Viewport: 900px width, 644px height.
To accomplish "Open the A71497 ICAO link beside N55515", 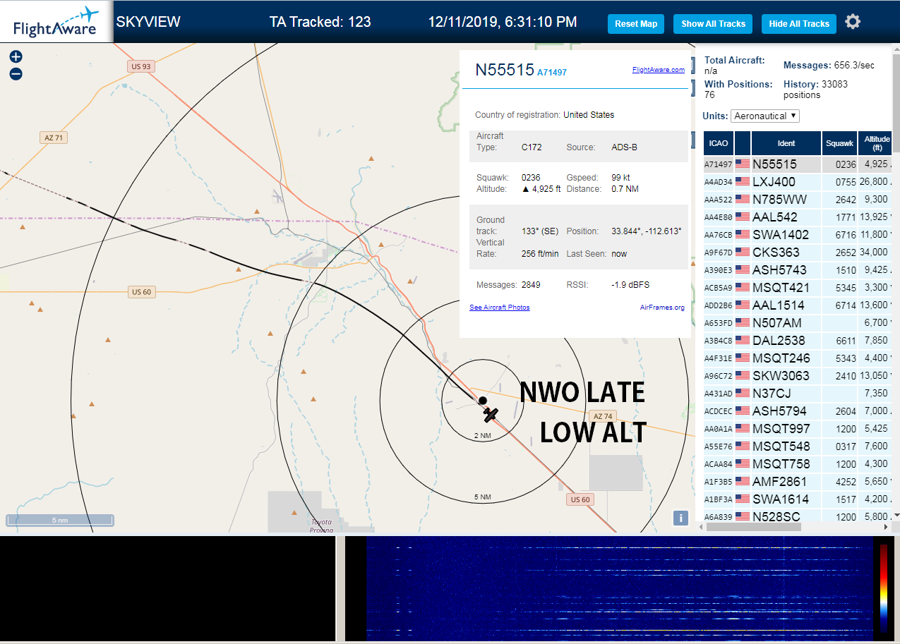I will click(552, 72).
